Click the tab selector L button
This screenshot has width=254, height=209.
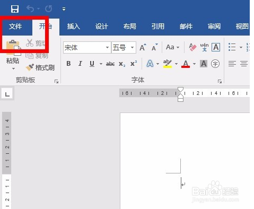[7, 94]
